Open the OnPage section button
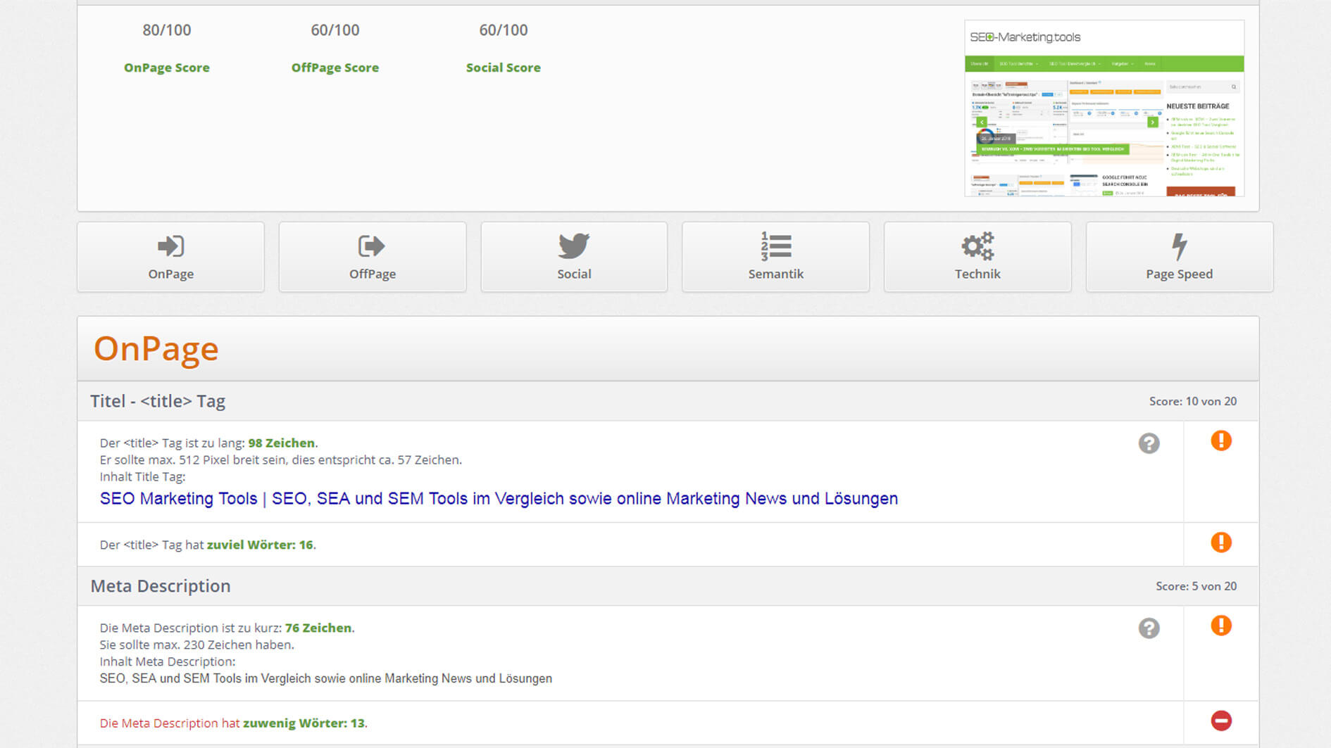Screen dimensions: 1331x748 pos(170,257)
